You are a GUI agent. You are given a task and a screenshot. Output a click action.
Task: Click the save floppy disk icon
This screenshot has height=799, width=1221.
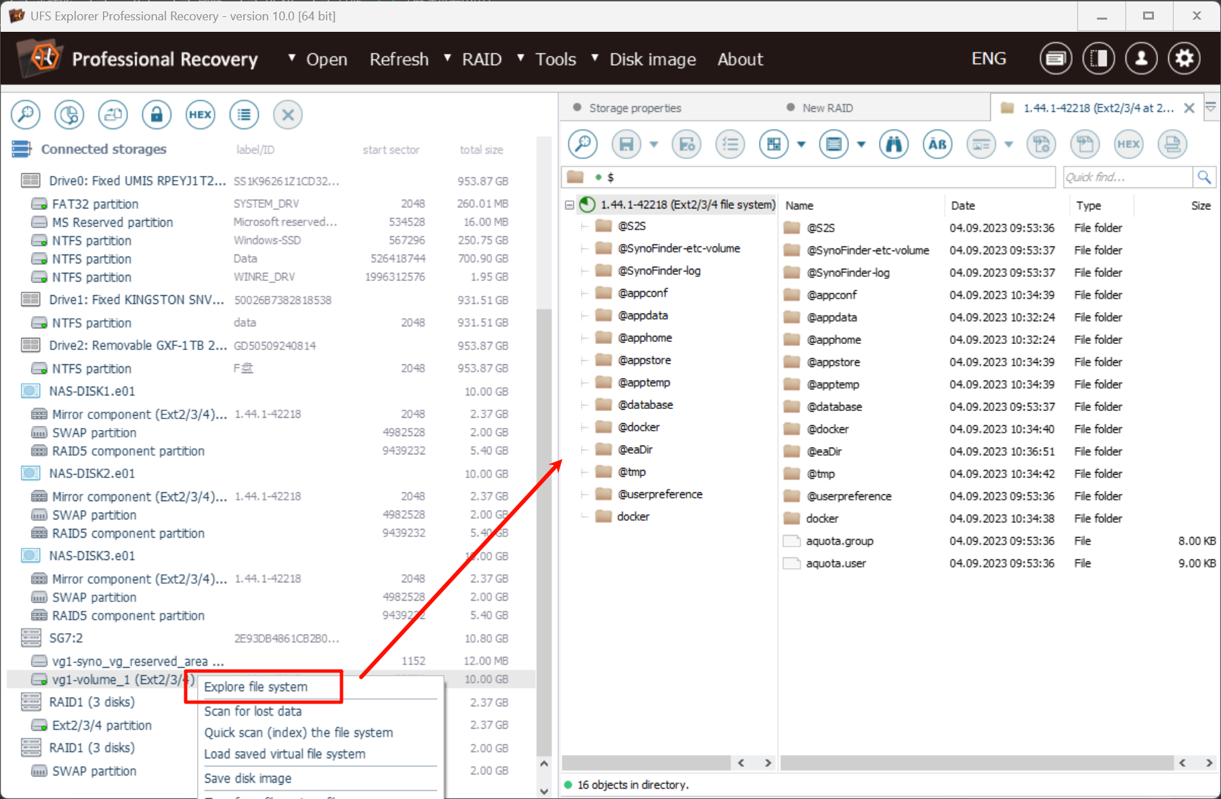[x=627, y=144]
